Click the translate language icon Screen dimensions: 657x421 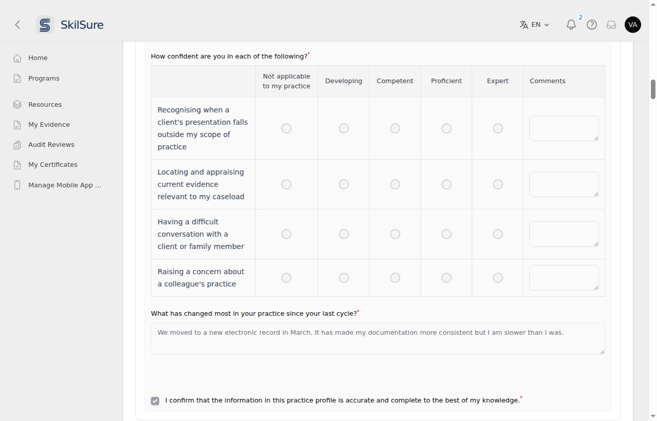[x=524, y=25]
